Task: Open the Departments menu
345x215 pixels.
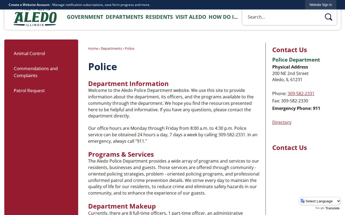Action: click(124, 17)
